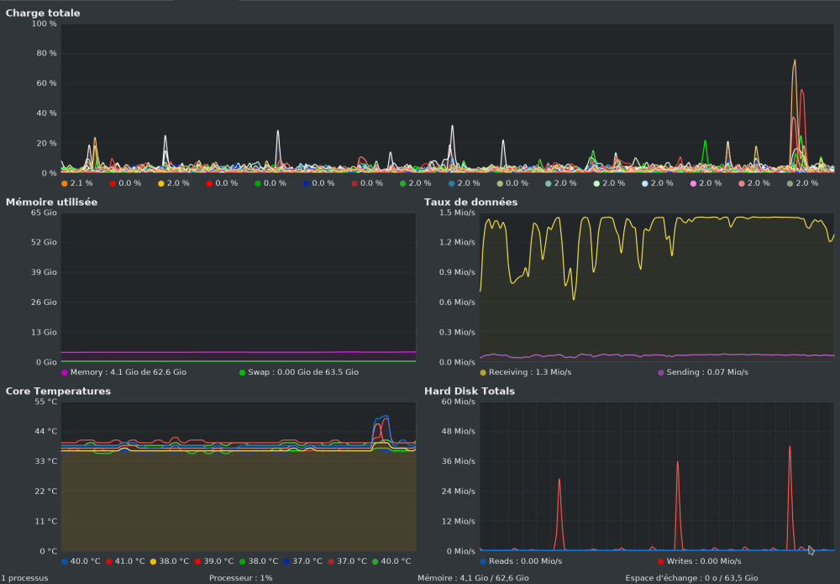Click the 1.5 Mio/s axis label
840x584 pixels.
tap(457, 213)
